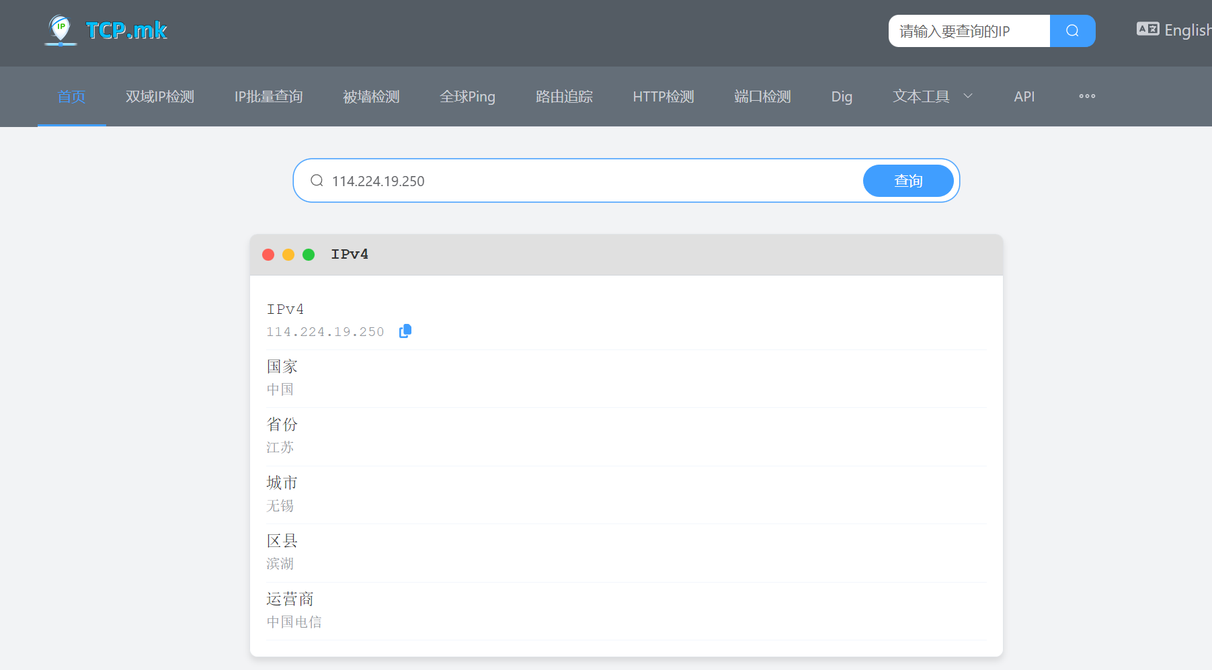Screen dimensions: 1212x670
Task: Copy the IPv4 address with copy icon
Action: [405, 331]
